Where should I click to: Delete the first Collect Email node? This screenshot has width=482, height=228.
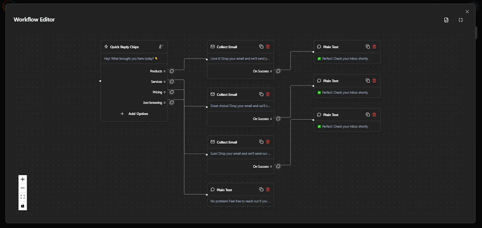pyautogui.click(x=268, y=47)
